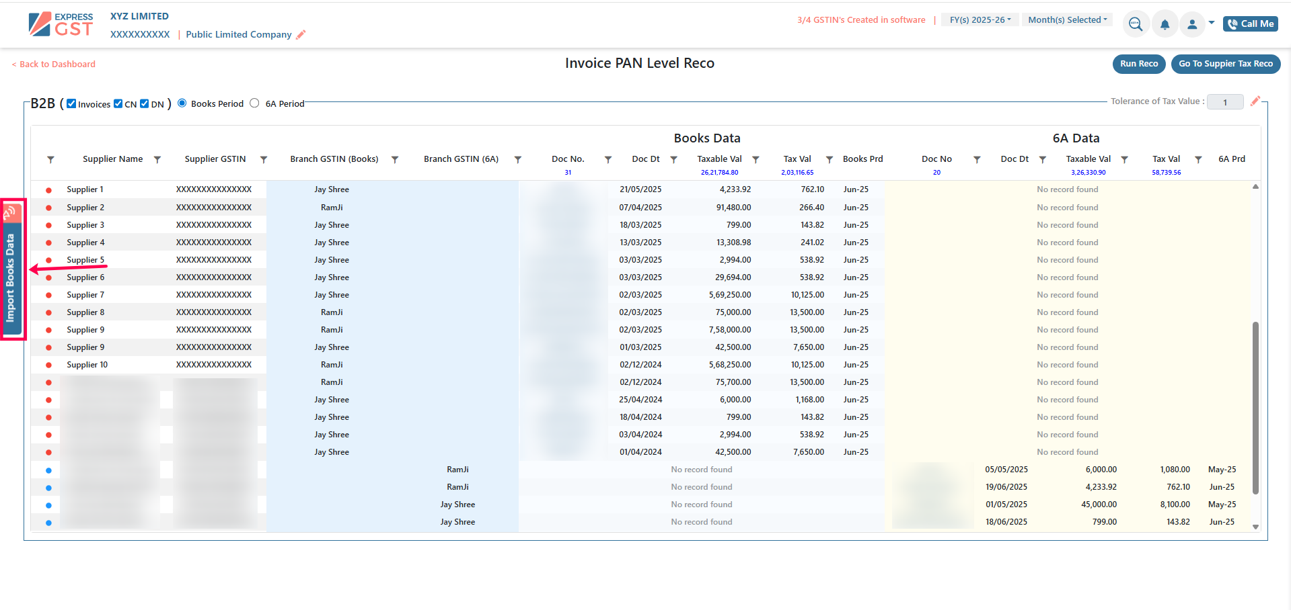Screen dimensions: 1291x610
Task: Click the notification bell icon
Action: click(x=1165, y=24)
